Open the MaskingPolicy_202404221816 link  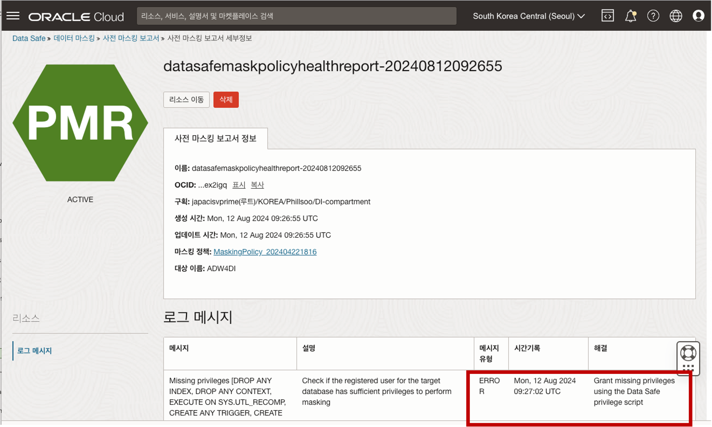[x=265, y=252]
